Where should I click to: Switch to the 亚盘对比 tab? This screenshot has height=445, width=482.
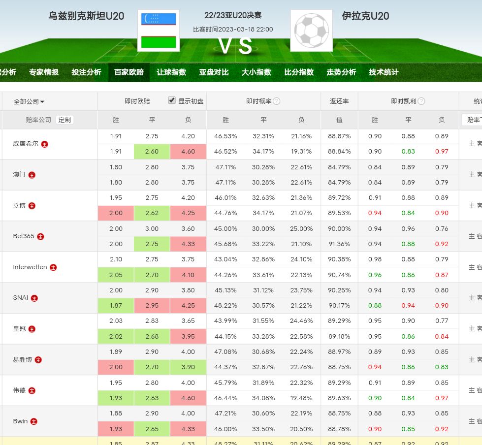pyautogui.click(x=214, y=72)
